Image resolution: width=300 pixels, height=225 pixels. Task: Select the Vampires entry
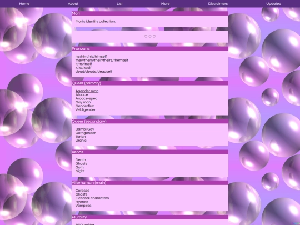pos(83,206)
